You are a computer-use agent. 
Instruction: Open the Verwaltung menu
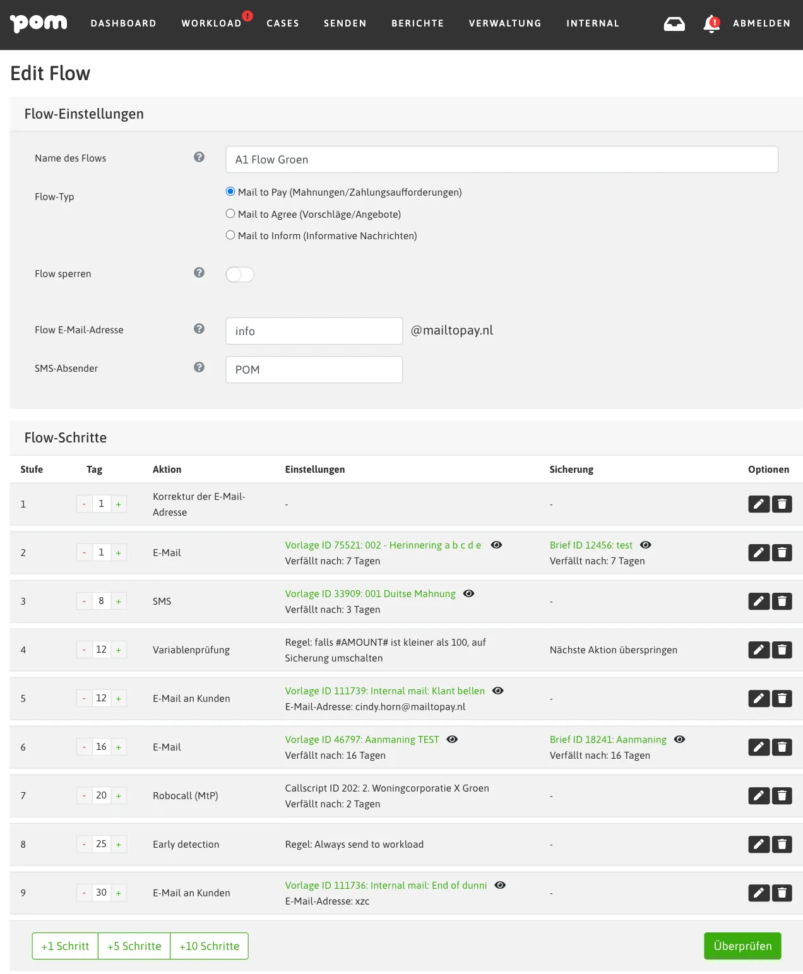pos(505,23)
